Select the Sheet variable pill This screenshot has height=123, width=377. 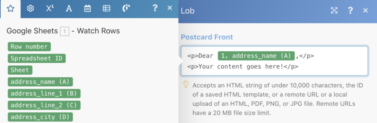pos(20,70)
